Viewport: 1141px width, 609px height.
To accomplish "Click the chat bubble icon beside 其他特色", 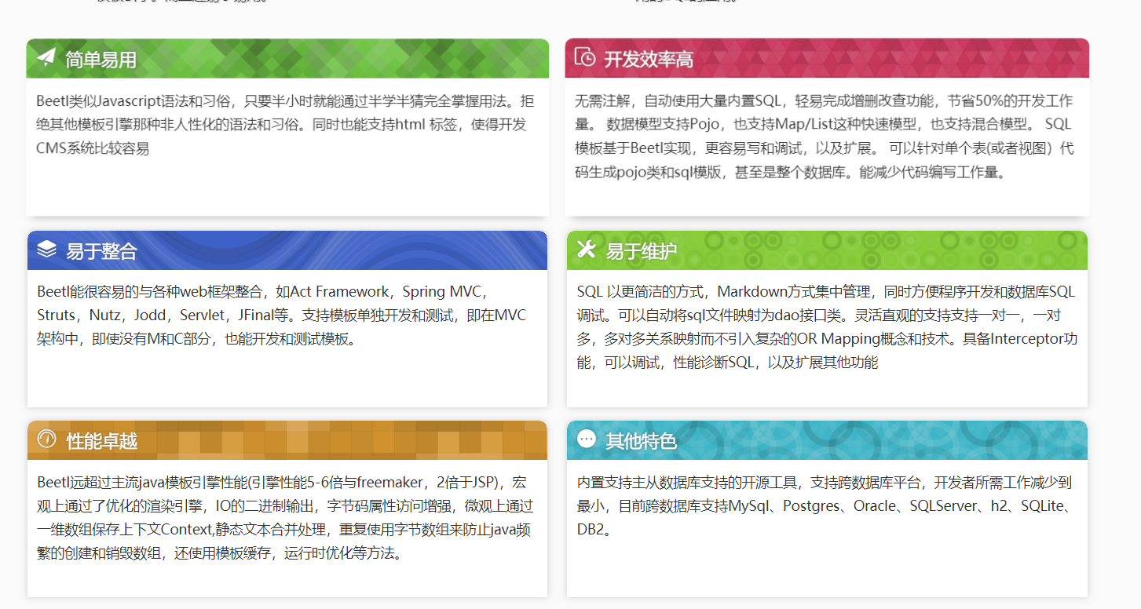I will point(587,439).
